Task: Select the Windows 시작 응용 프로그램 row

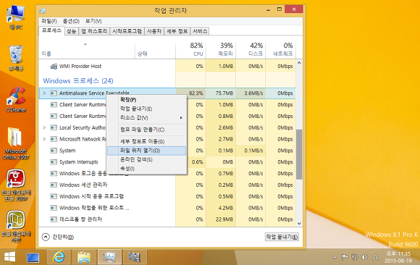Action: tap(167, 196)
